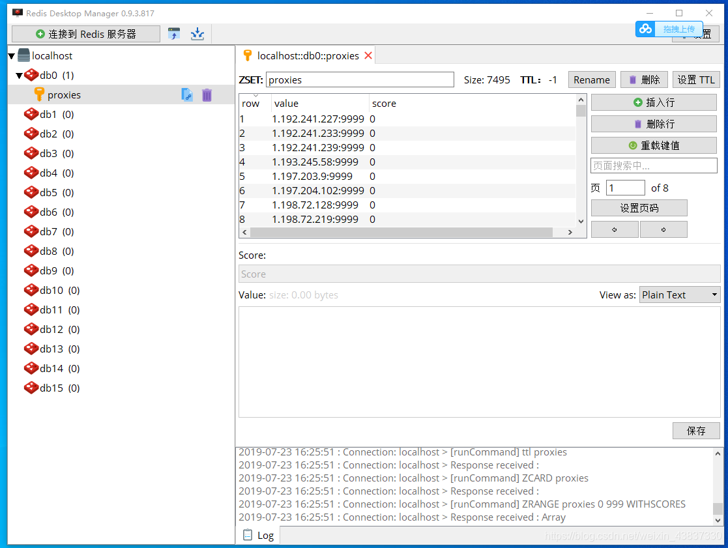Click the Value text area

(x=479, y=362)
